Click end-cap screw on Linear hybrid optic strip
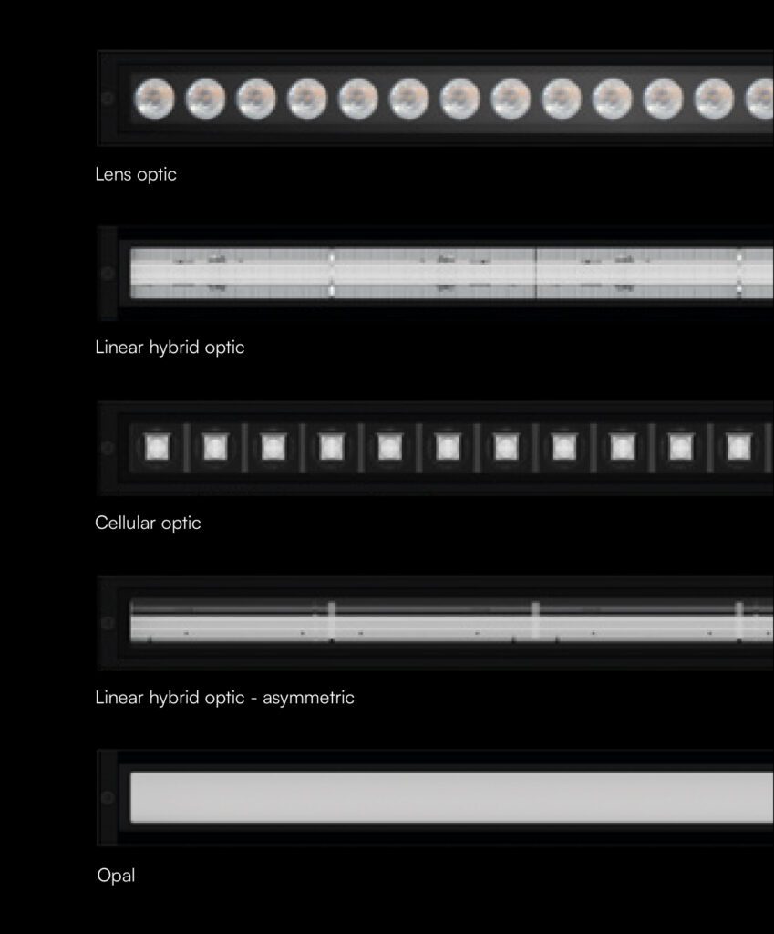Screen dimensions: 774x934 point(108,273)
